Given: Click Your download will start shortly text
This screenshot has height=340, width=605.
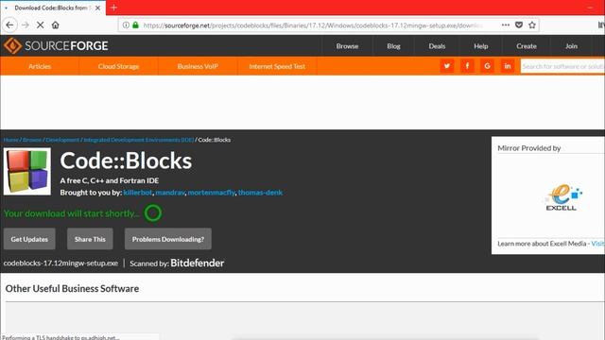Looking at the screenshot, I should pos(72,213).
